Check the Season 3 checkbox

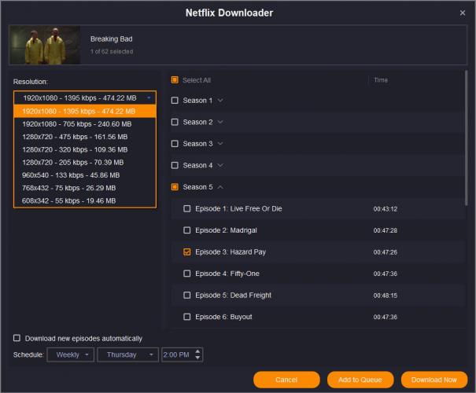(x=175, y=143)
